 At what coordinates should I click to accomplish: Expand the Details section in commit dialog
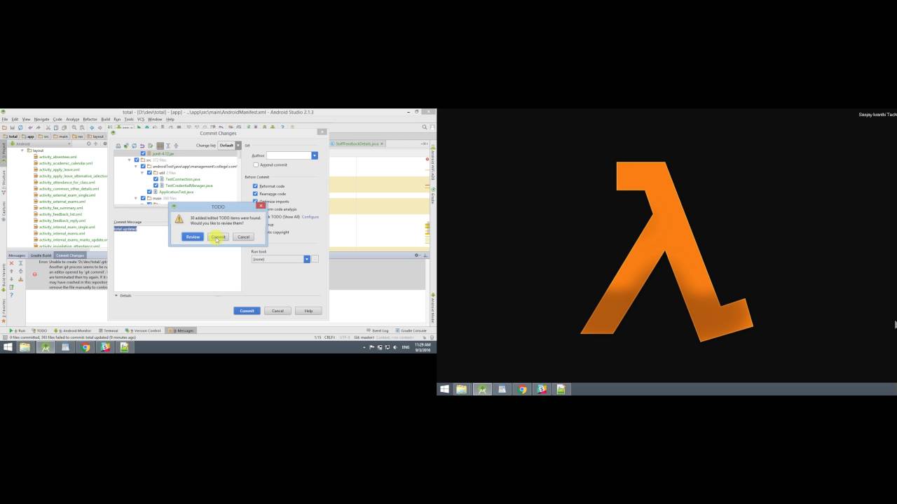(116, 295)
